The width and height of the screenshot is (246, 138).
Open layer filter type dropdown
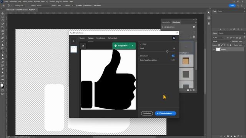click(218, 38)
